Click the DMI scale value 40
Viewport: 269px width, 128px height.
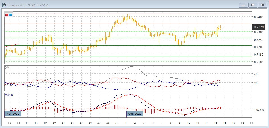(x=256, y=74)
